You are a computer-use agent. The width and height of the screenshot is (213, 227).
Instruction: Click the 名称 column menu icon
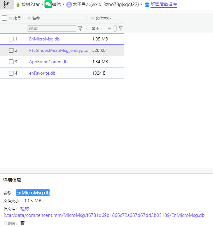(29, 18)
